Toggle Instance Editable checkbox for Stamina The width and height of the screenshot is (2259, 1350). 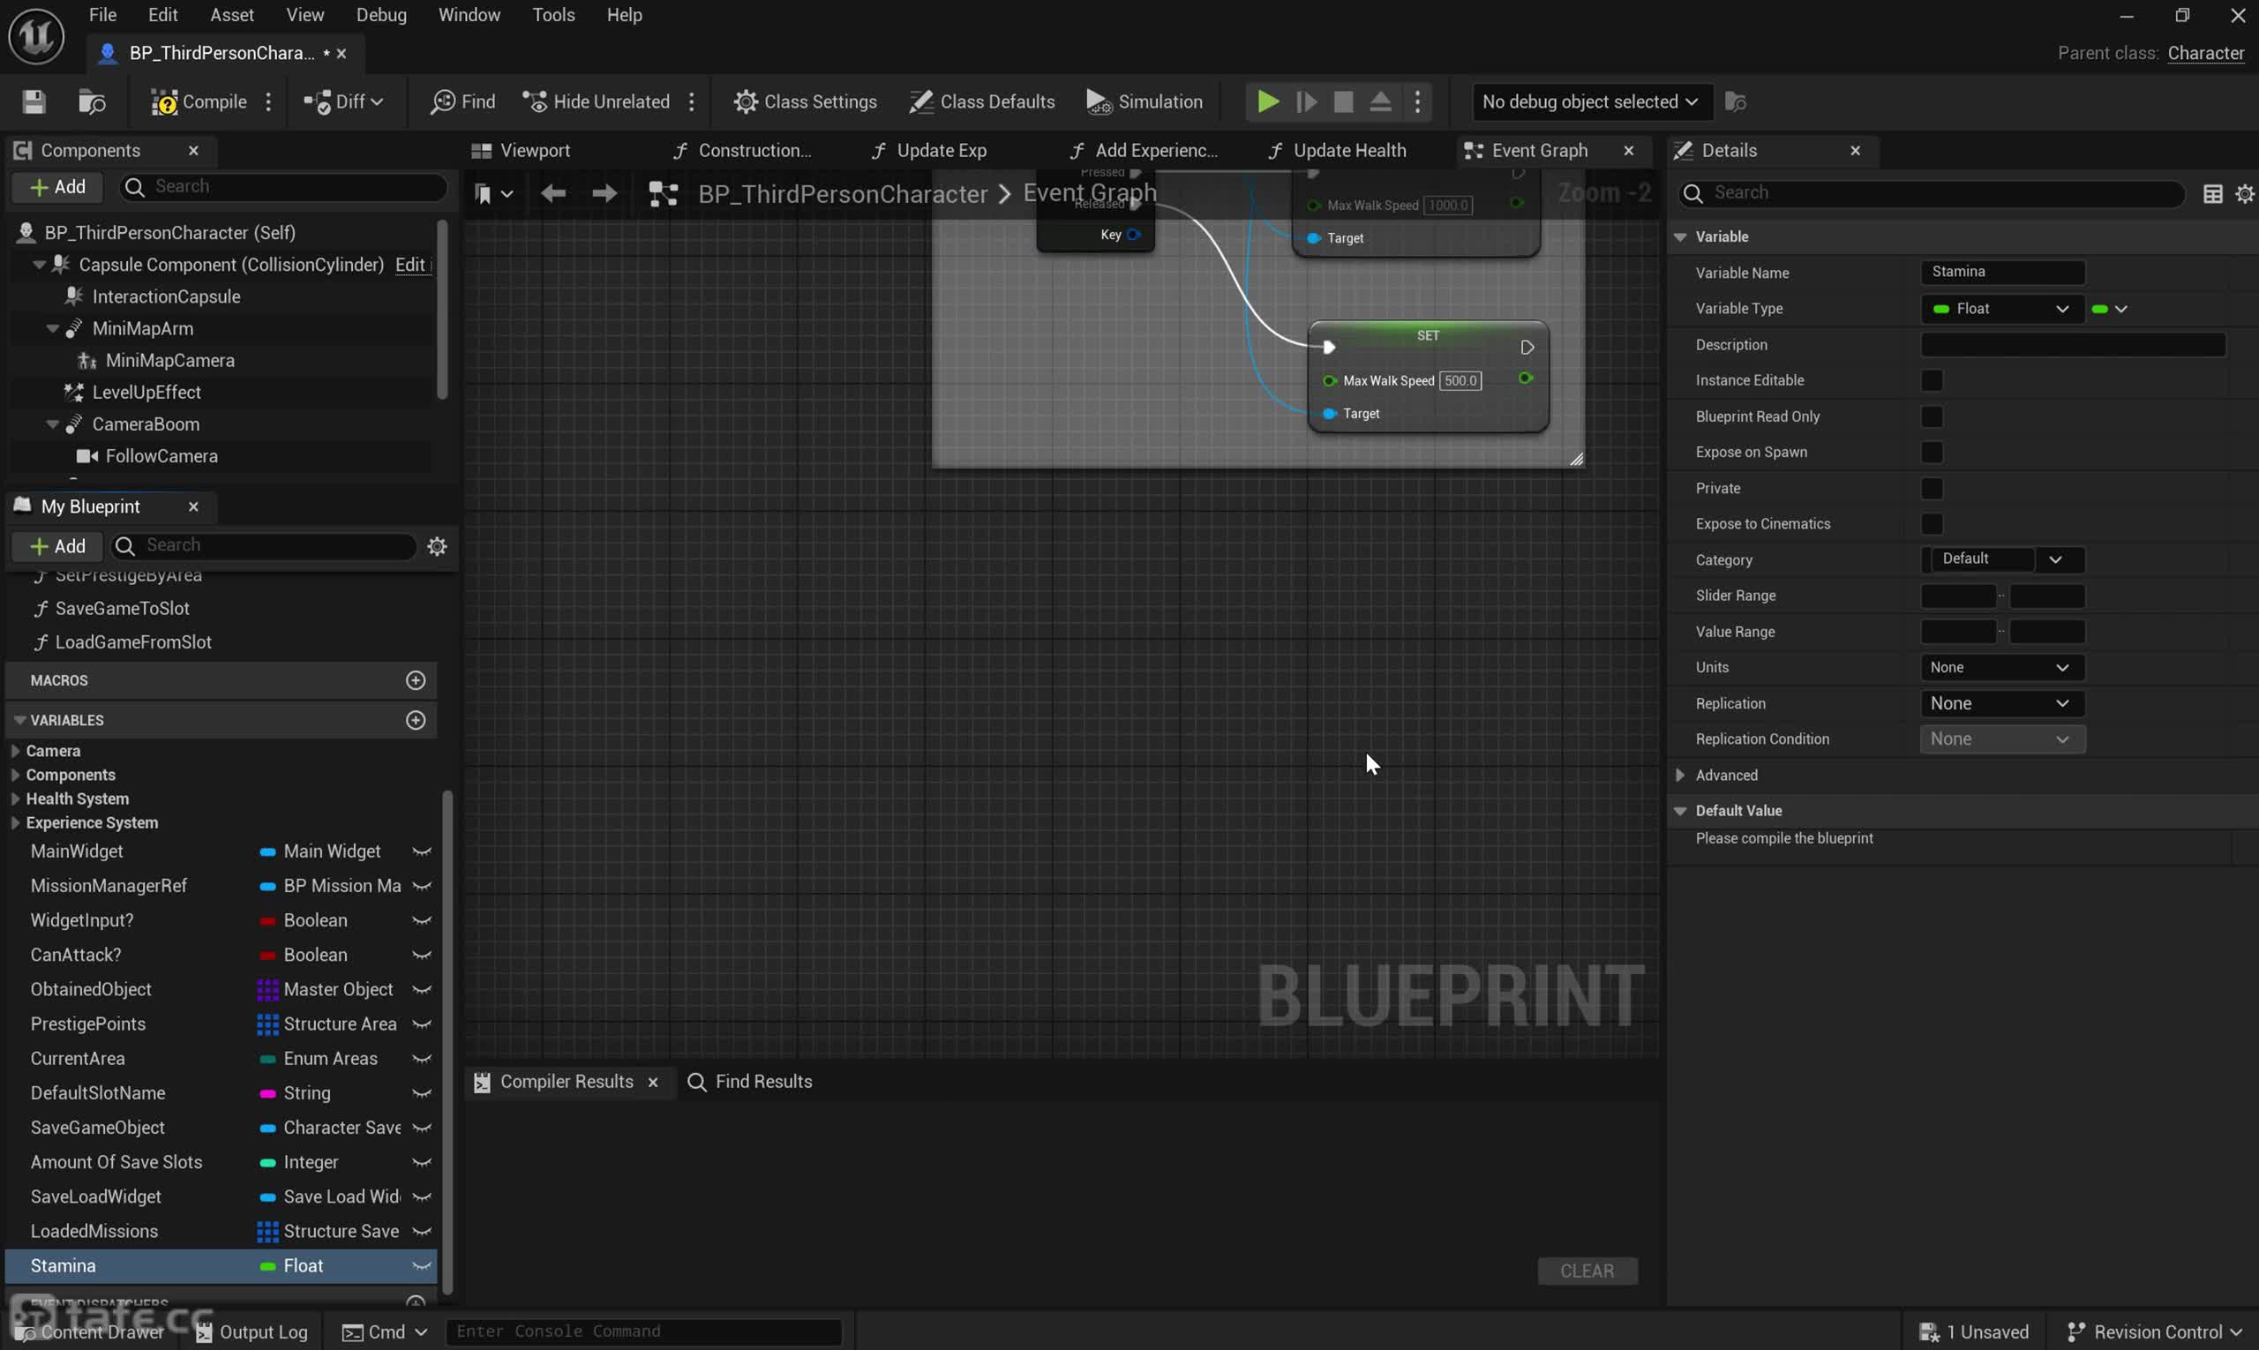point(1932,379)
